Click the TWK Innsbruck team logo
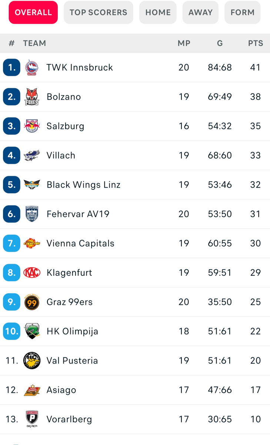Viewport: 270px width, 445px height. point(32,67)
